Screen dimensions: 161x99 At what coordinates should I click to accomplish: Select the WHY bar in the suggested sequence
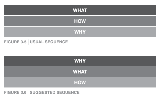(80, 61)
